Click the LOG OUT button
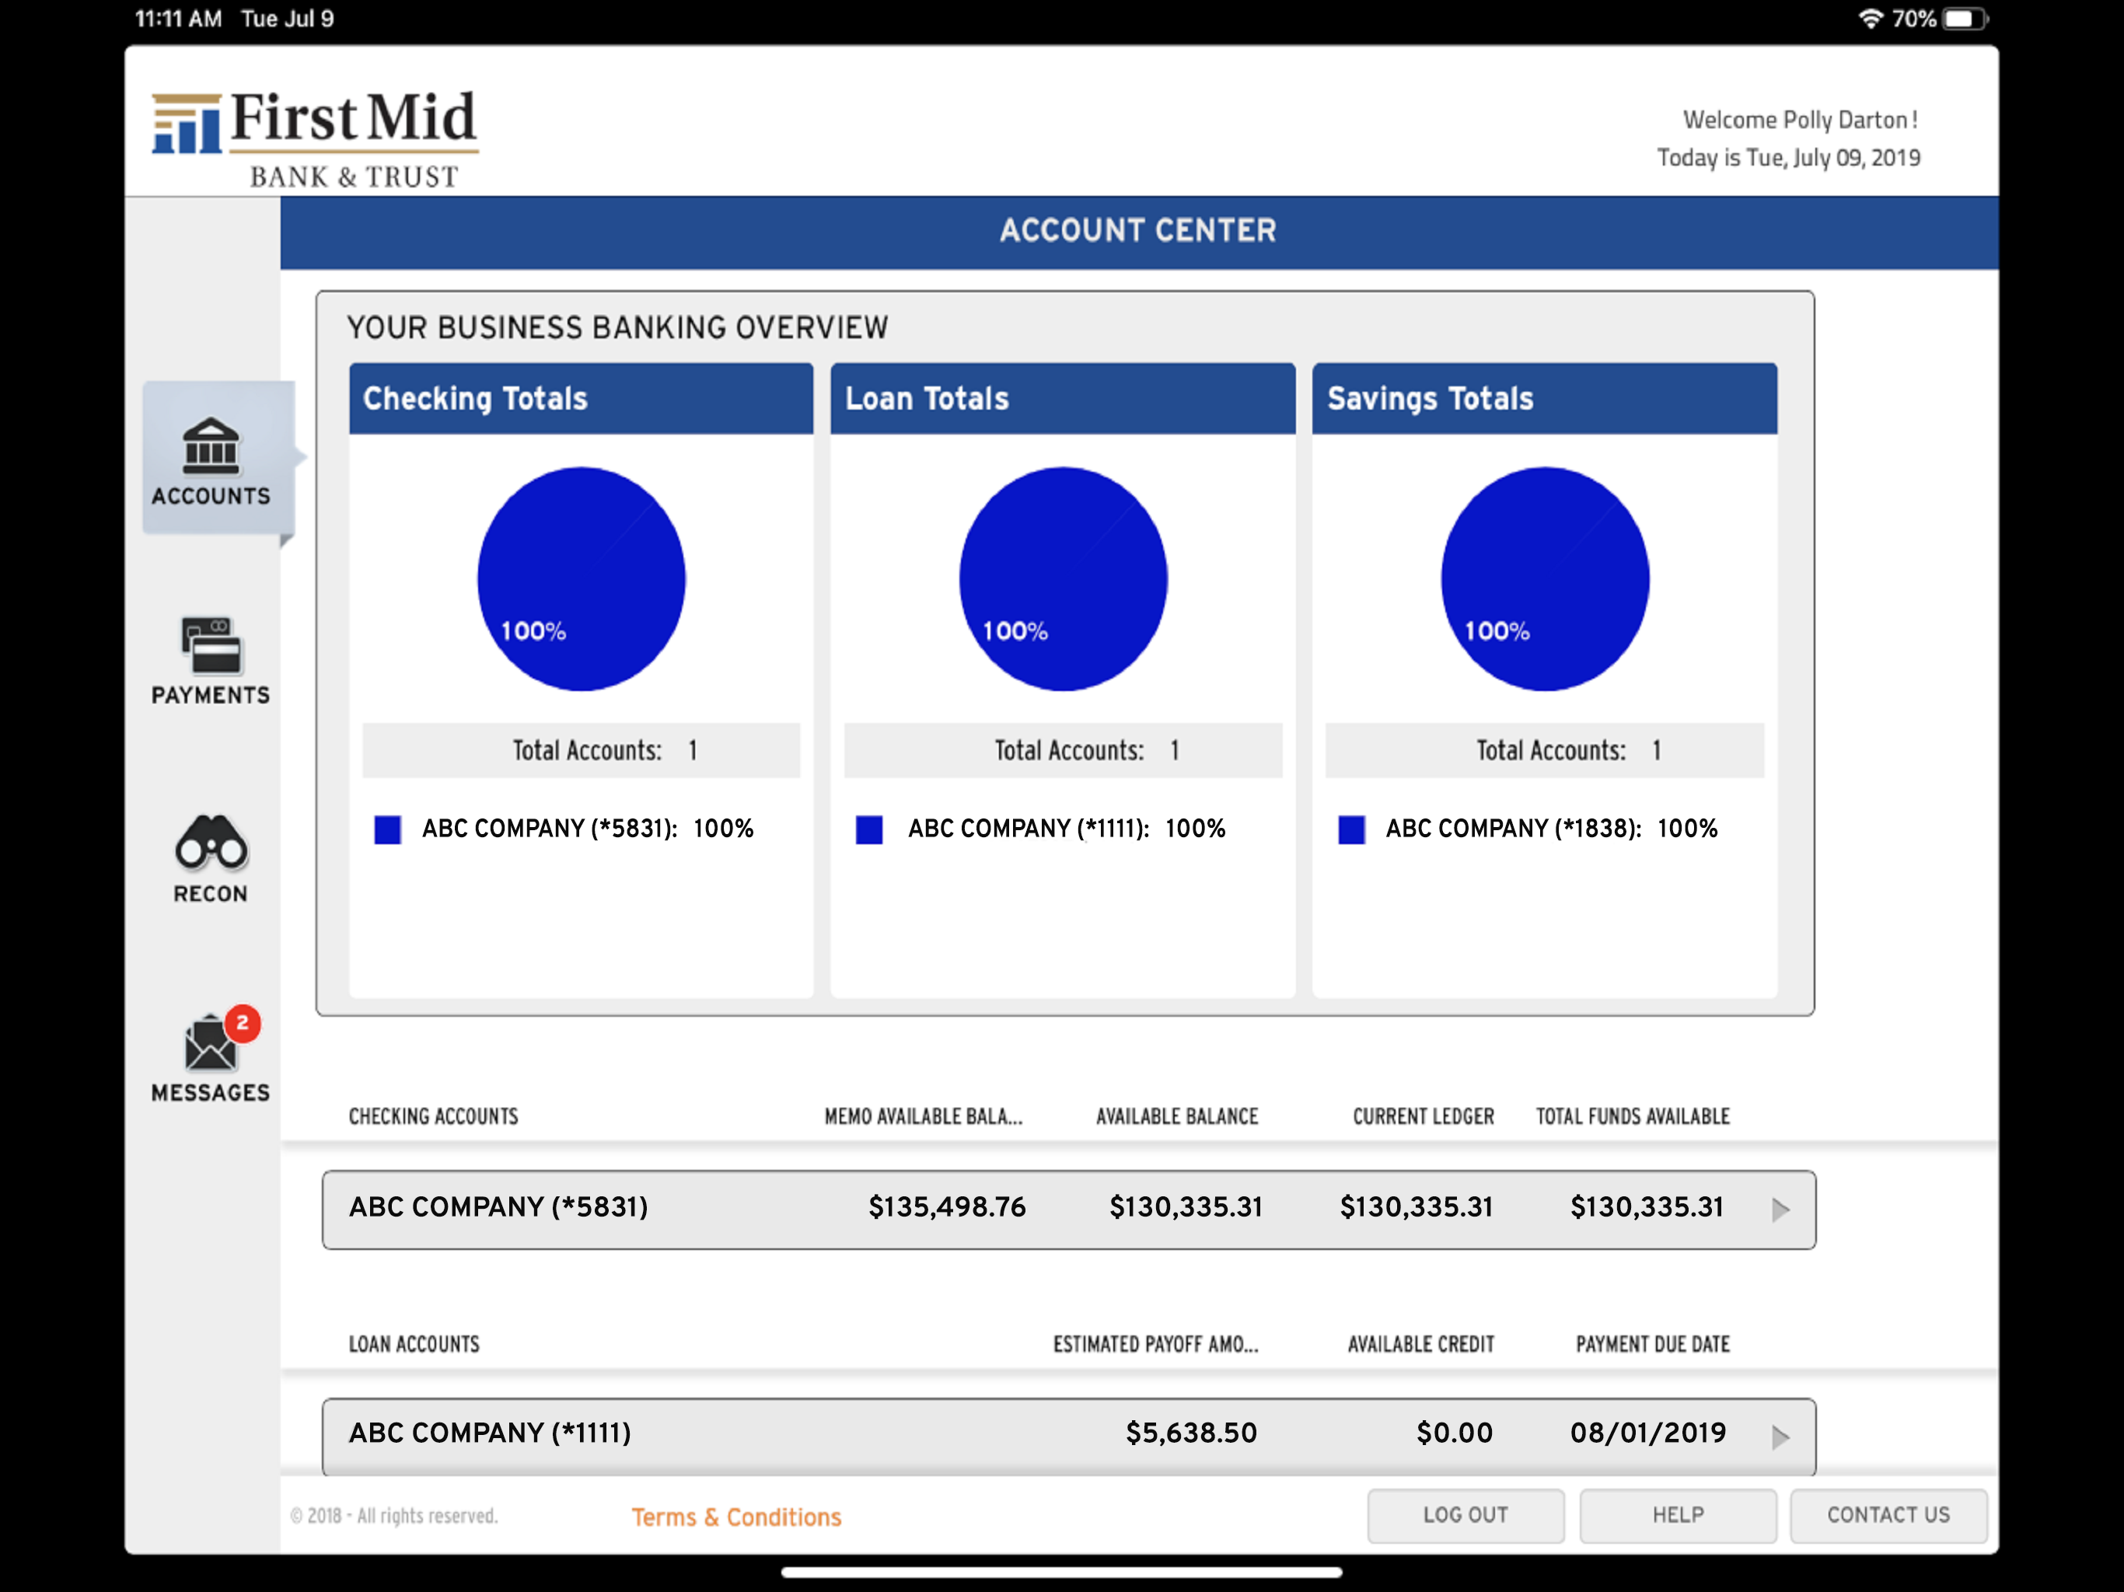The width and height of the screenshot is (2124, 1592). click(x=1465, y=1515)
